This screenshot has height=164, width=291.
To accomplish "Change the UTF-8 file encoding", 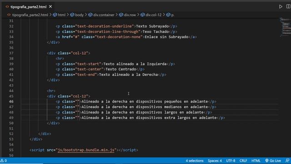I will click(231, 161).
